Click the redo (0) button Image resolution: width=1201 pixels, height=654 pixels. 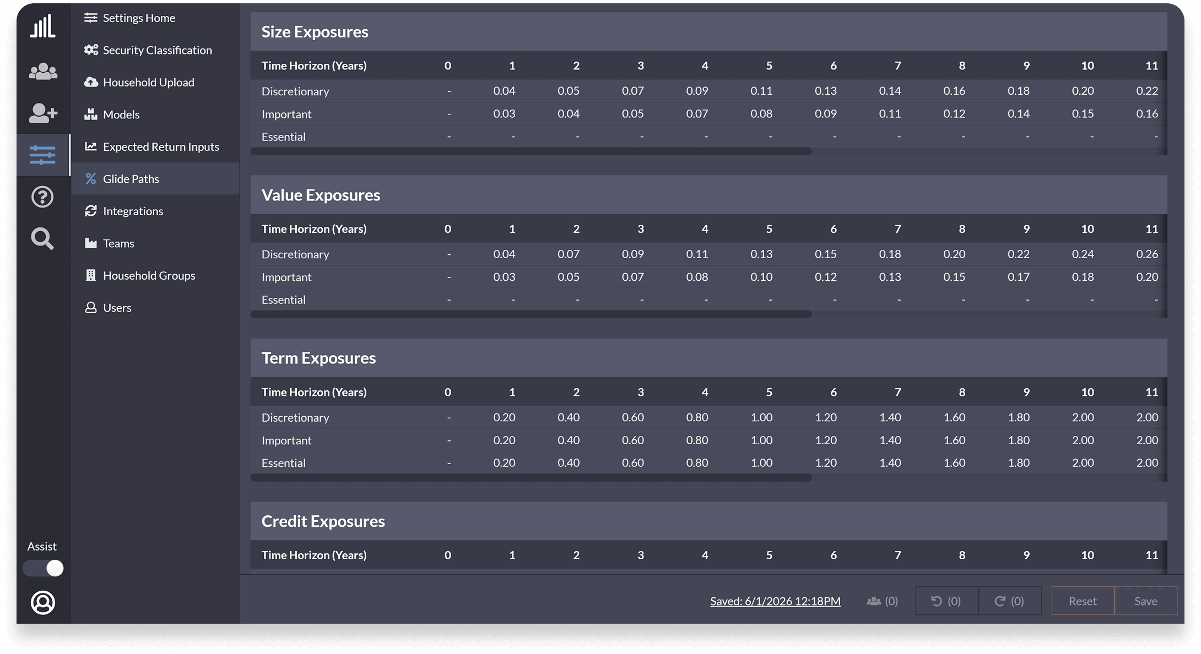point(1010,601)
